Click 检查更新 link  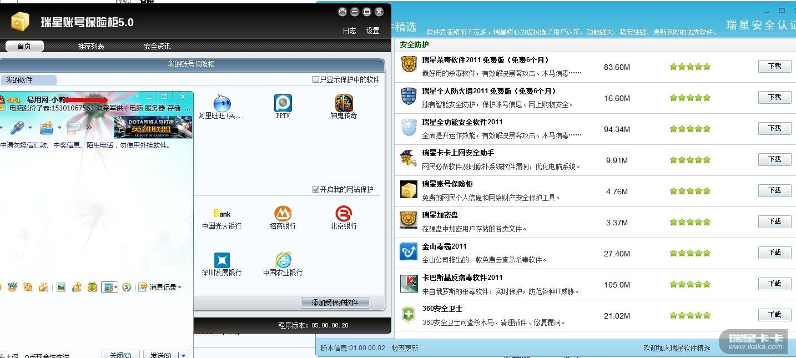tap(405, 348)
